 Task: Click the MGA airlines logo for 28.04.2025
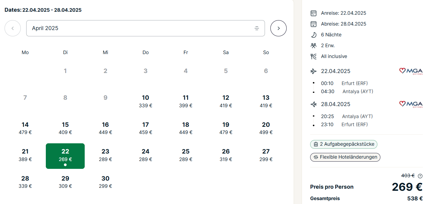411,104
